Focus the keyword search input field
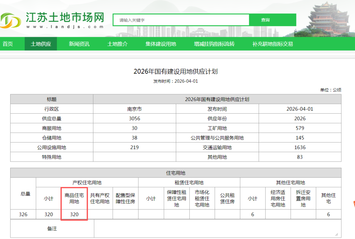 click(181, 20)
